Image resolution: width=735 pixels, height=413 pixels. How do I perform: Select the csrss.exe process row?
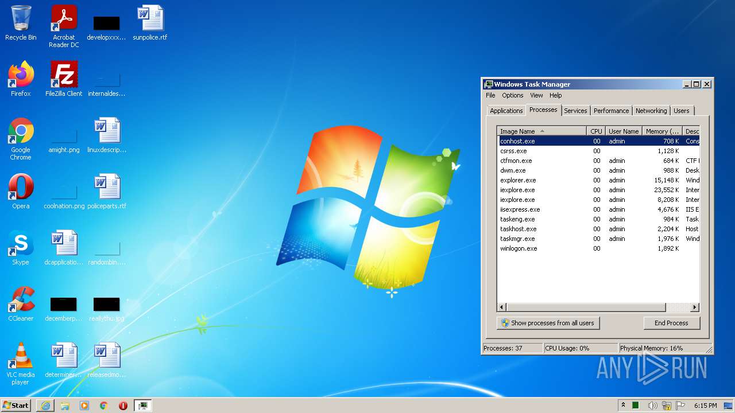click(598, 151)
